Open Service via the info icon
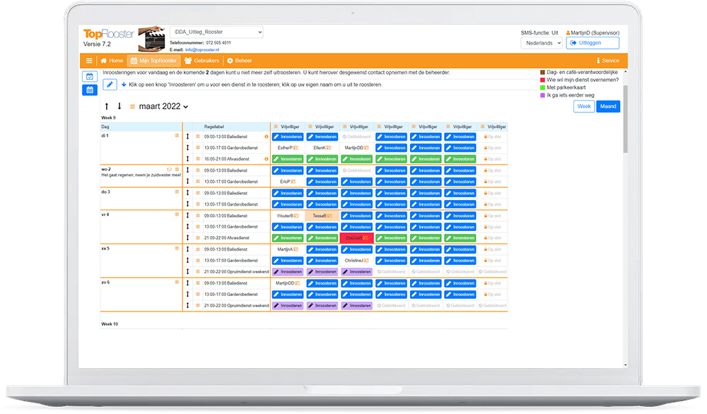 [x=597, y=61]
